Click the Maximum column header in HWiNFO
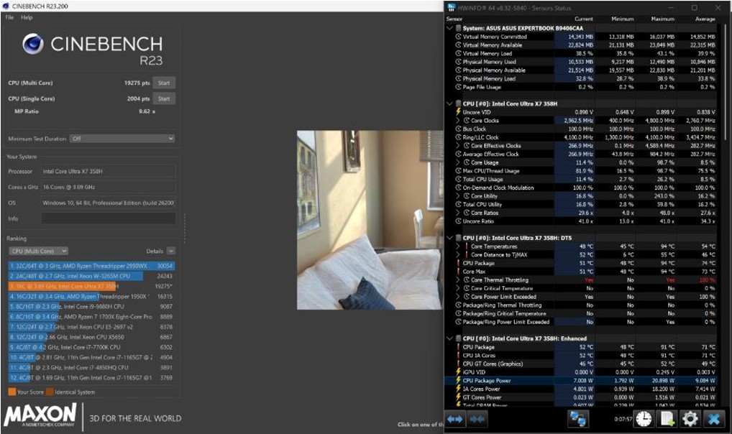The image size is (732, 434). (662, 19)
